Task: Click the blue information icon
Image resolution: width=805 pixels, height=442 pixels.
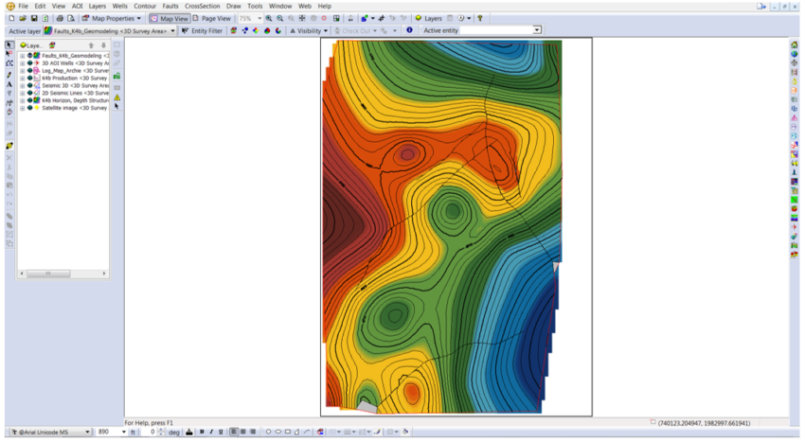Action: pos(409,30)
